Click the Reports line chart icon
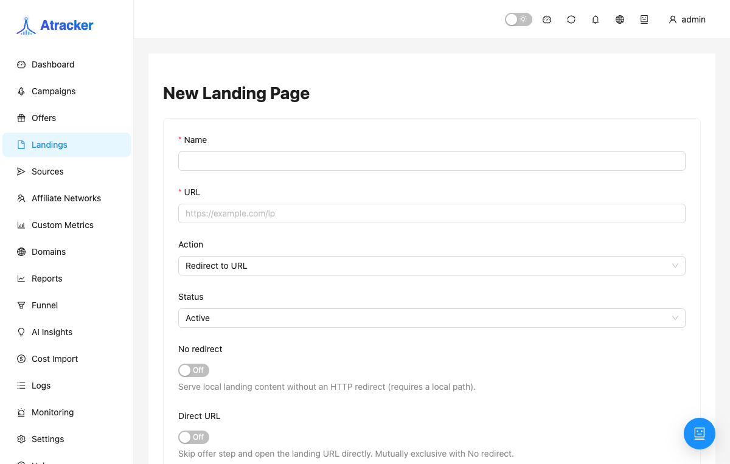730x464 pixels. click(x=21, y=279)
